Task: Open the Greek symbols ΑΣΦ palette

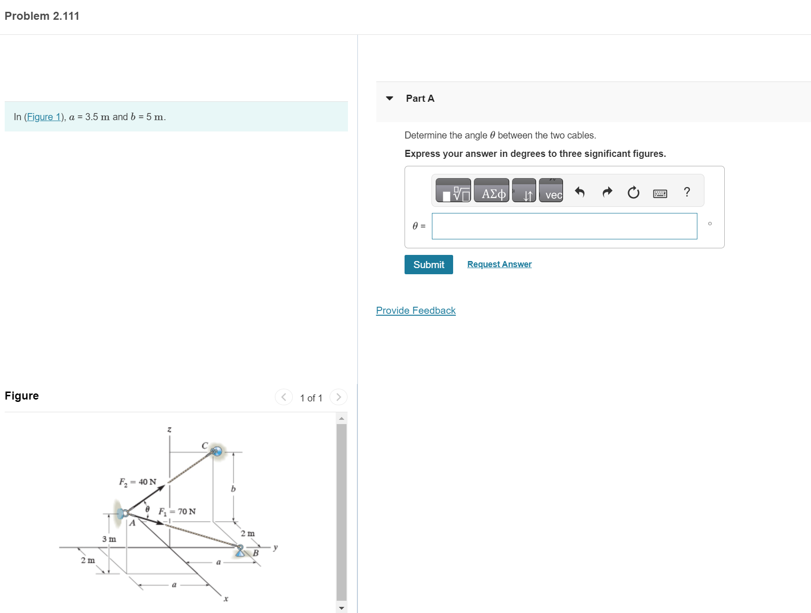Action: (491, 191)
